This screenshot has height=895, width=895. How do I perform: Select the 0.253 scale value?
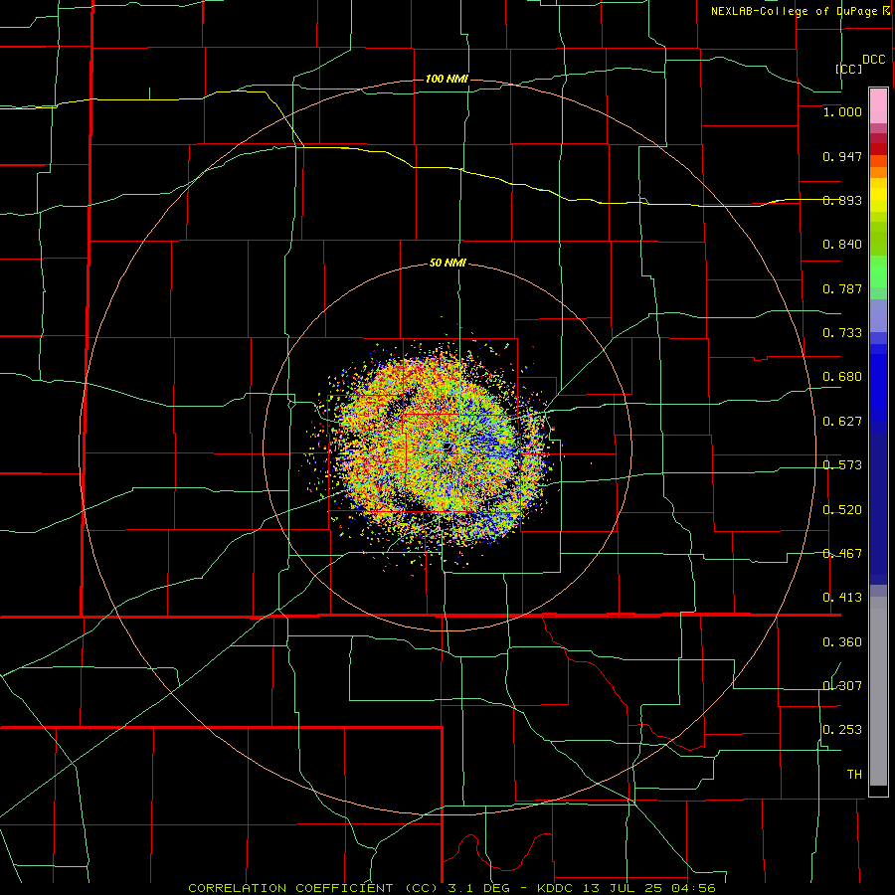pyautogui.click(x=842, y=730)
